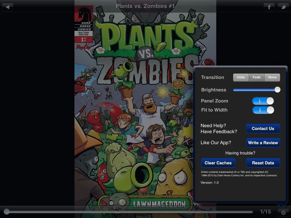This screenshot has width=291, height=218.
Task: Select the Slide transition option
Action: tap(241, 77)
